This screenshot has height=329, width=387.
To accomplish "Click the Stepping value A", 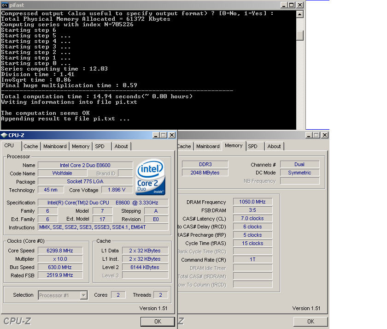I will coord(156,211).
